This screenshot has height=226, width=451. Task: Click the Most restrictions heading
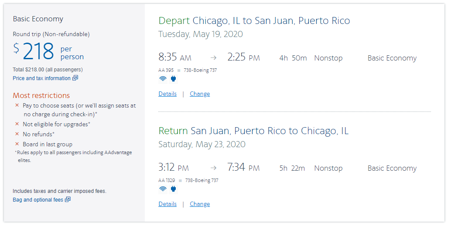[x=41, y=95]
